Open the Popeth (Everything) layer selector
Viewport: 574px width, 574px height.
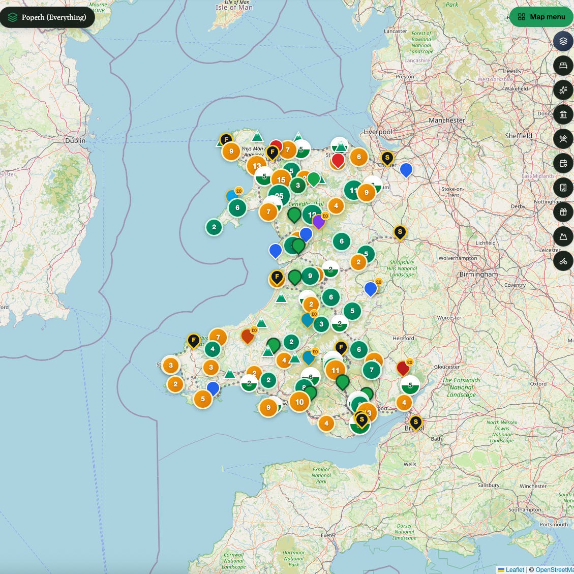tap(47, 17)
